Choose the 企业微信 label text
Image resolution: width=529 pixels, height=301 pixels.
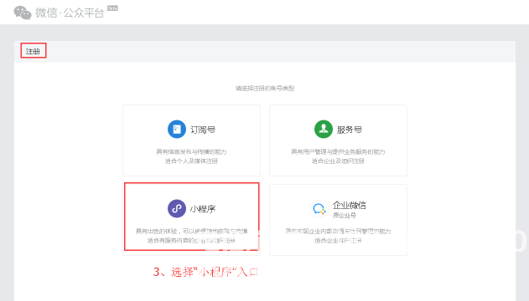(x=350, y=205)
